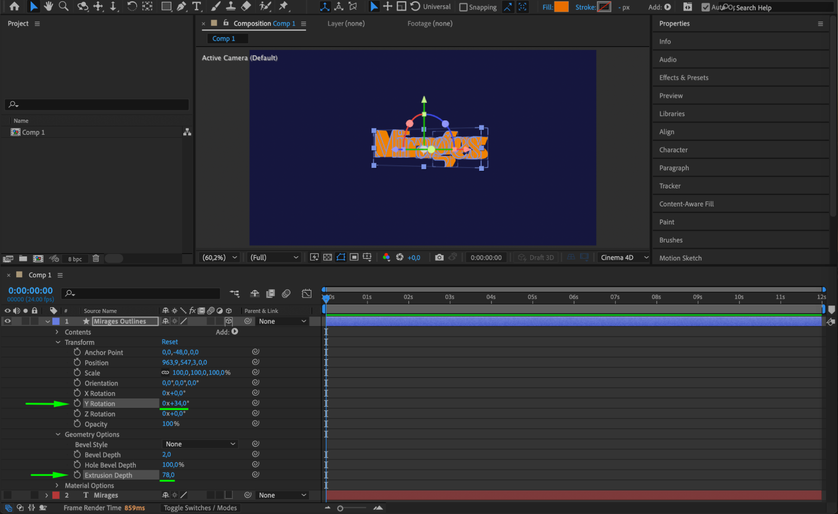
Task: Enable the Snapping checkbox
Action: (x=463, y=7)
